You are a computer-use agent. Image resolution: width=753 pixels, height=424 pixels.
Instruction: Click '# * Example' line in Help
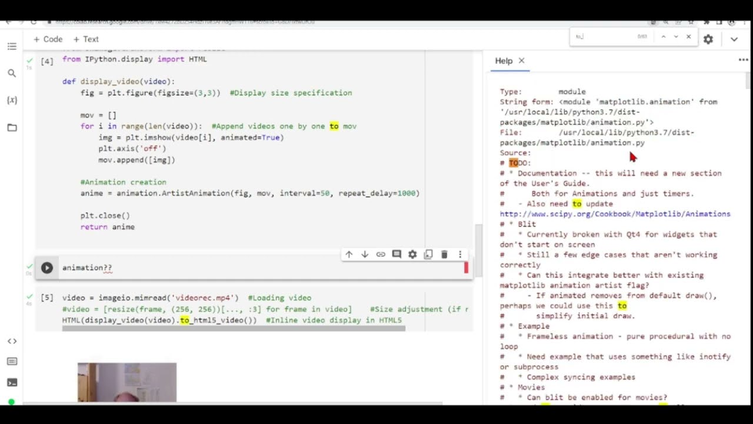[x=525, y=326]
